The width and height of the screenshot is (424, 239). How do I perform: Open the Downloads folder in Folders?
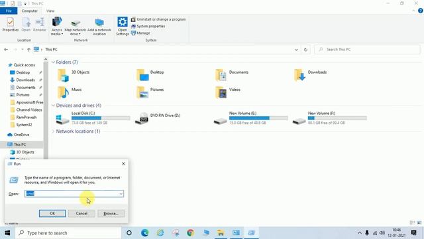point(311,75)
